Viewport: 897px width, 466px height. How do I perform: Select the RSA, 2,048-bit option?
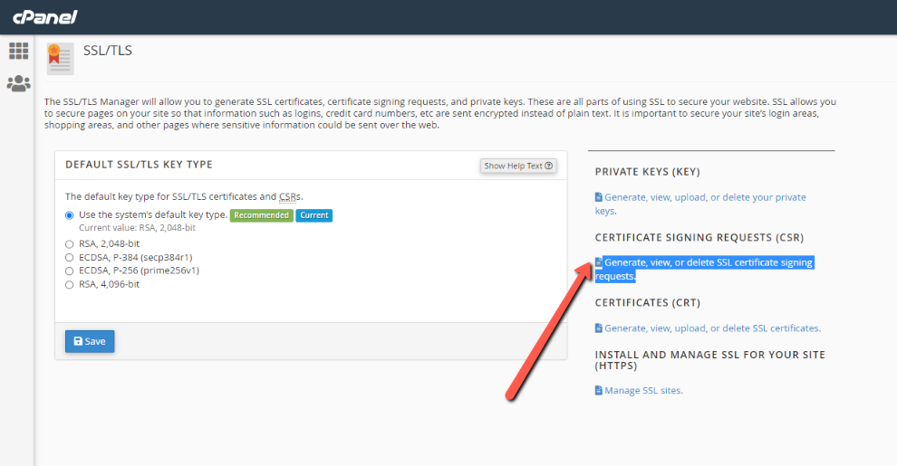[x=69, y=243]
